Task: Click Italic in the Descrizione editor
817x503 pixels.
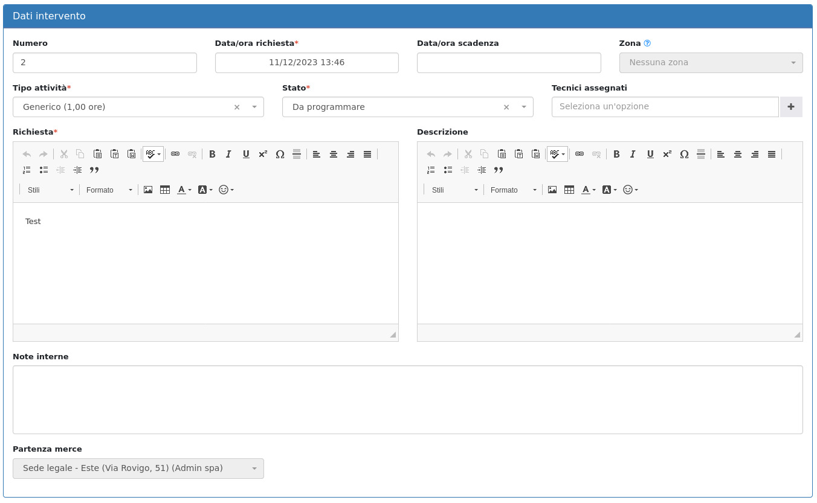Action: 633,154
